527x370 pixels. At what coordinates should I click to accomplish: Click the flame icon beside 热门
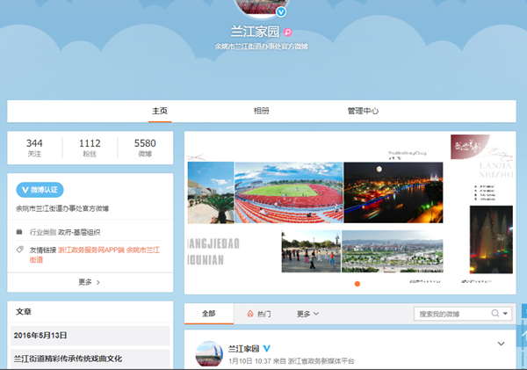[250, 314]
